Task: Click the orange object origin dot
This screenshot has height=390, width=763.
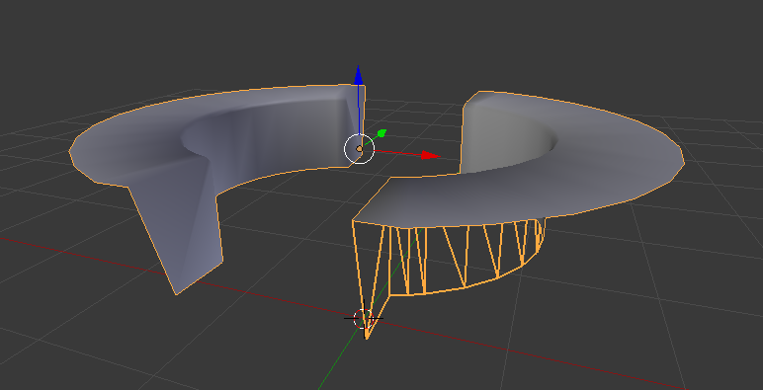Action: click(x=359, y=149)
